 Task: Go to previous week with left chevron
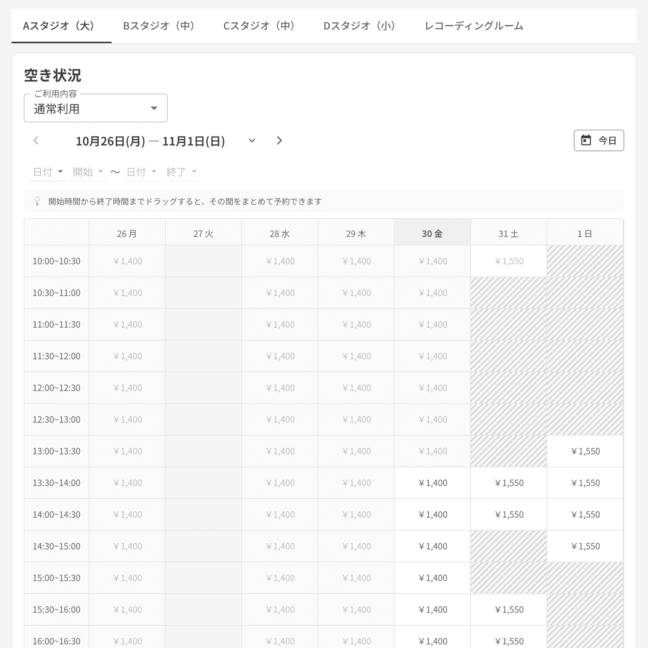click(36, 141)
